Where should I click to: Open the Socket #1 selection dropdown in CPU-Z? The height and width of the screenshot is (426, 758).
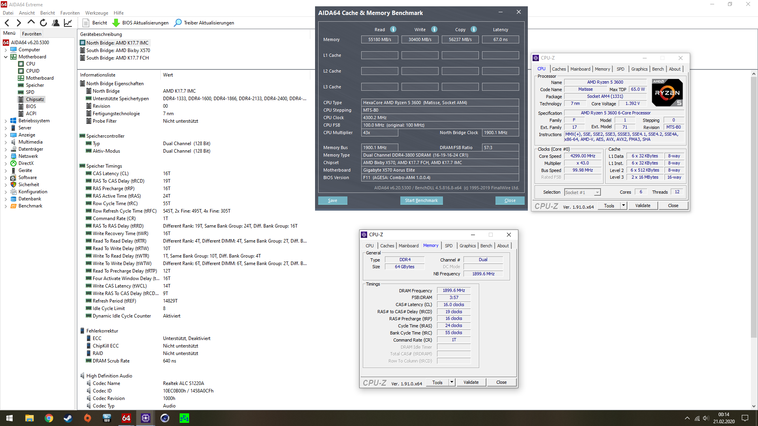pos(597,192)
